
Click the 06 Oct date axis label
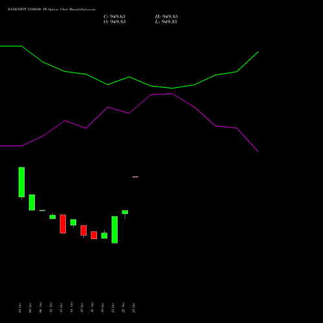41,307
